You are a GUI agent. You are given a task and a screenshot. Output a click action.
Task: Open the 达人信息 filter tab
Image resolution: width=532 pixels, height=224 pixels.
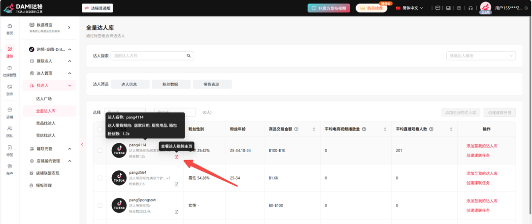point(130,84)
